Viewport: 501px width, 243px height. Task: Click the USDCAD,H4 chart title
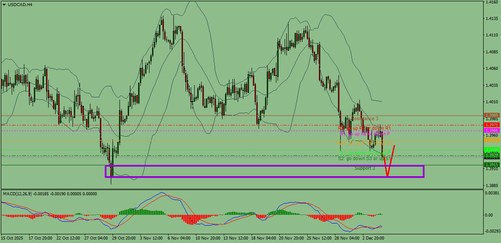pyautogui.click(x=20, y=5)
